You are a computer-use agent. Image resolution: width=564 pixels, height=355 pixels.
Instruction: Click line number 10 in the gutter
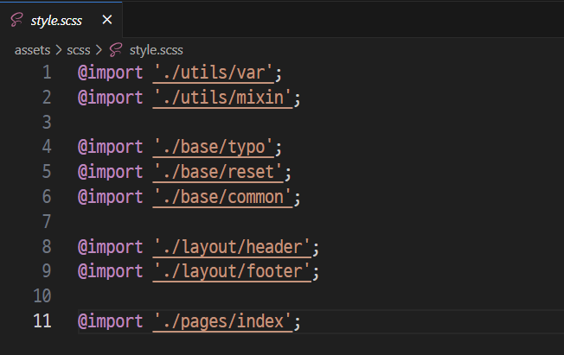pos(42,295)
